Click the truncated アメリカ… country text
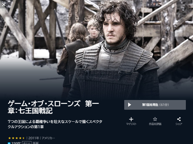193x144 pixels. click(48, 138)
